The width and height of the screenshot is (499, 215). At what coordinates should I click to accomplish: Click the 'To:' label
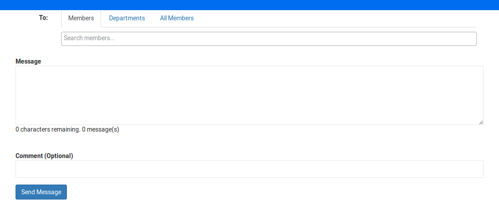coord(43,18)
